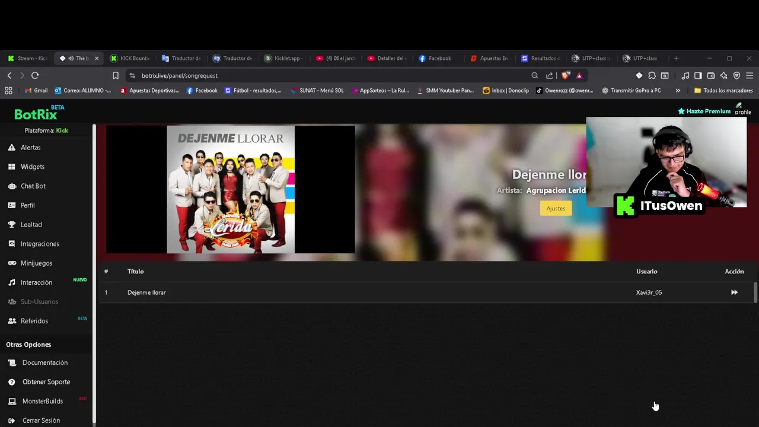This screenshot has width=759, height=427.
Task: Select the Dejenme llorar row title
Action: (146, 292)
